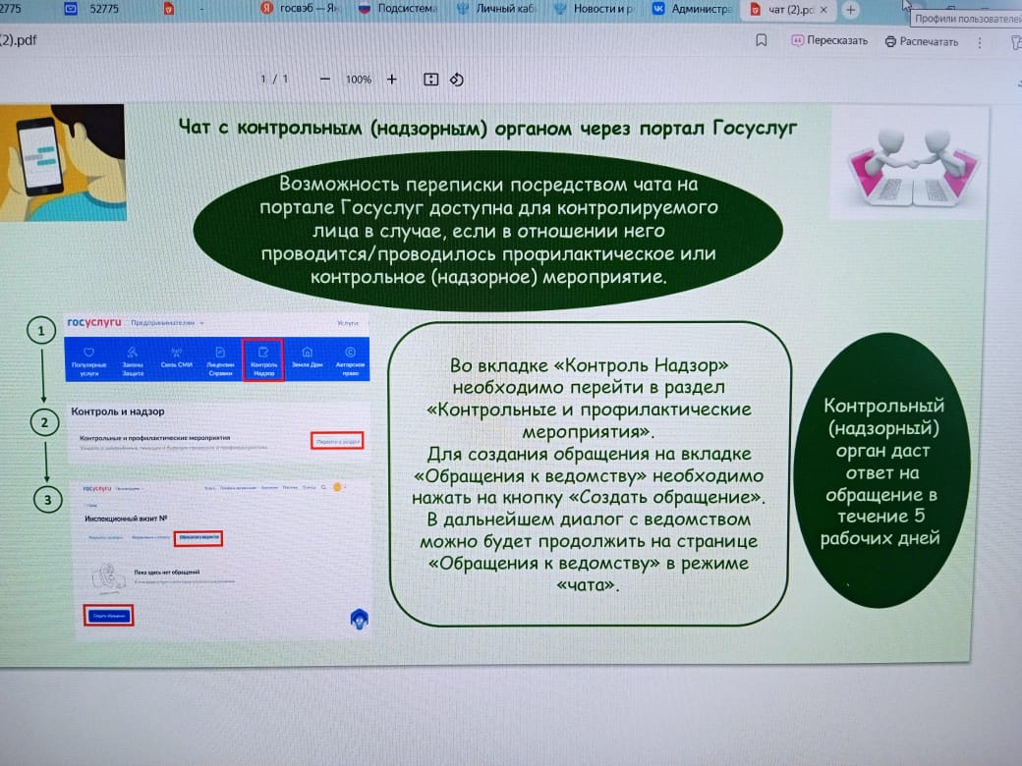The image size is (1022, 766).
Task: Click the госуслуги logo in the slide
Action: 94,322
